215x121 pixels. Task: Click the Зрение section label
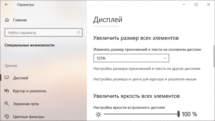point(11,66)
